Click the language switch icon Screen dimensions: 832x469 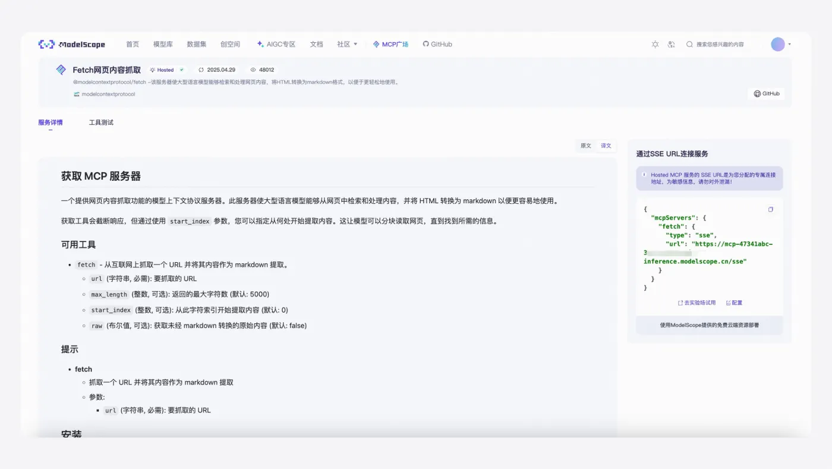[x=671, y=44]
